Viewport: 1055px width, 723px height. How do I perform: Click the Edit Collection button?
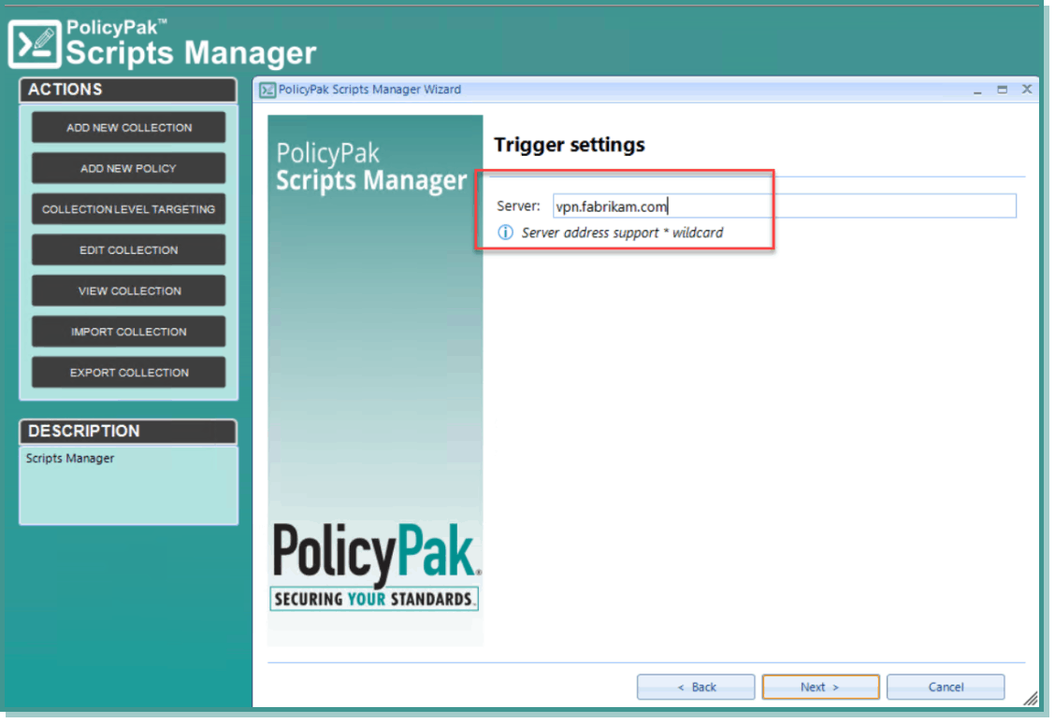(128, 250)
